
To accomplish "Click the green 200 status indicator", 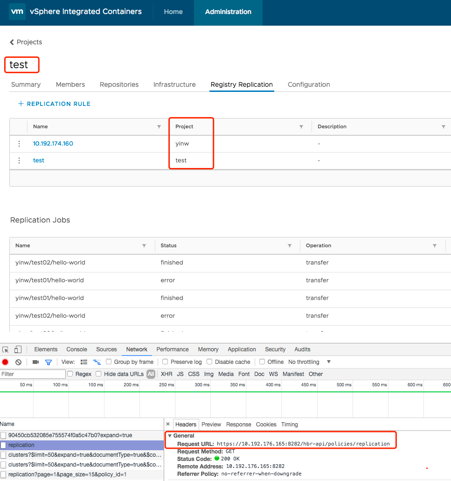I will (217, 458).
